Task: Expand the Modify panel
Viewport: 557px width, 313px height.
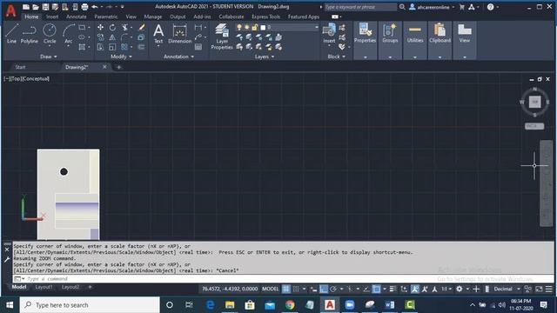Action: (x=121, y=57)
